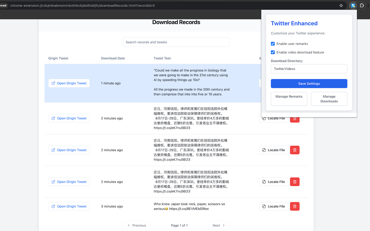The image size is (370, 231).
Task: Open Manage Downloads
Action: pyautogui.click(x=329, y=99)
